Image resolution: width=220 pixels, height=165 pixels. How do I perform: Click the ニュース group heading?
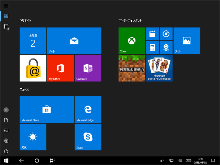coord(24,89)
